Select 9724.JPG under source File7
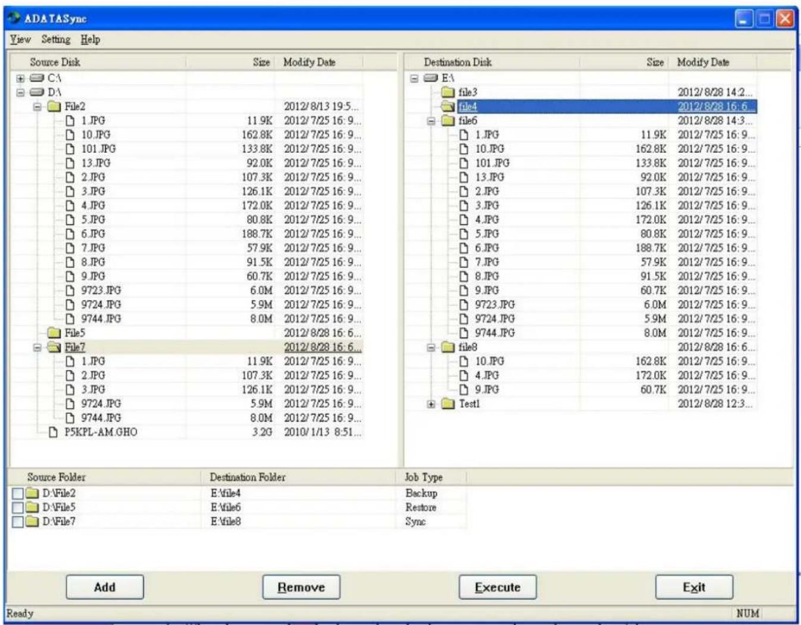 [101, 404]
